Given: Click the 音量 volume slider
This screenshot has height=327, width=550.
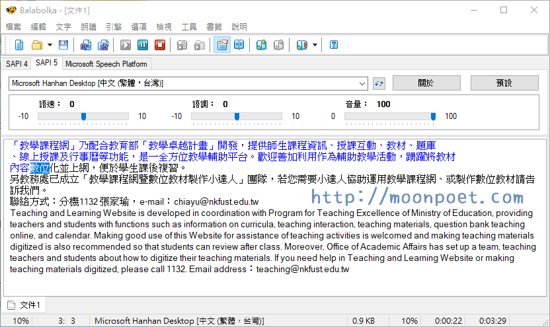Looking at the screenshot, I should (389, 117).
